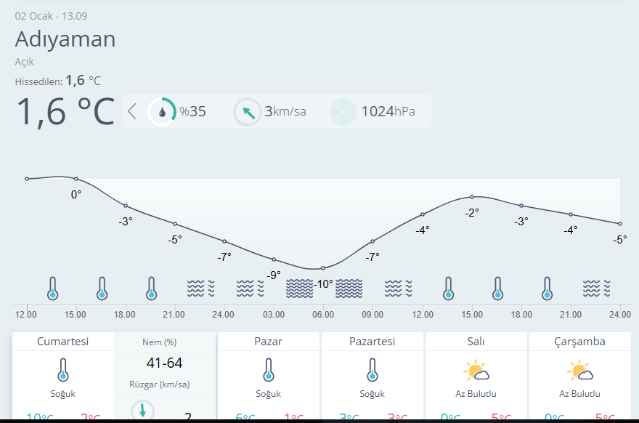Click frost icon between second 21.00 and 24.00
639x423 pixels.
point(596,289)
